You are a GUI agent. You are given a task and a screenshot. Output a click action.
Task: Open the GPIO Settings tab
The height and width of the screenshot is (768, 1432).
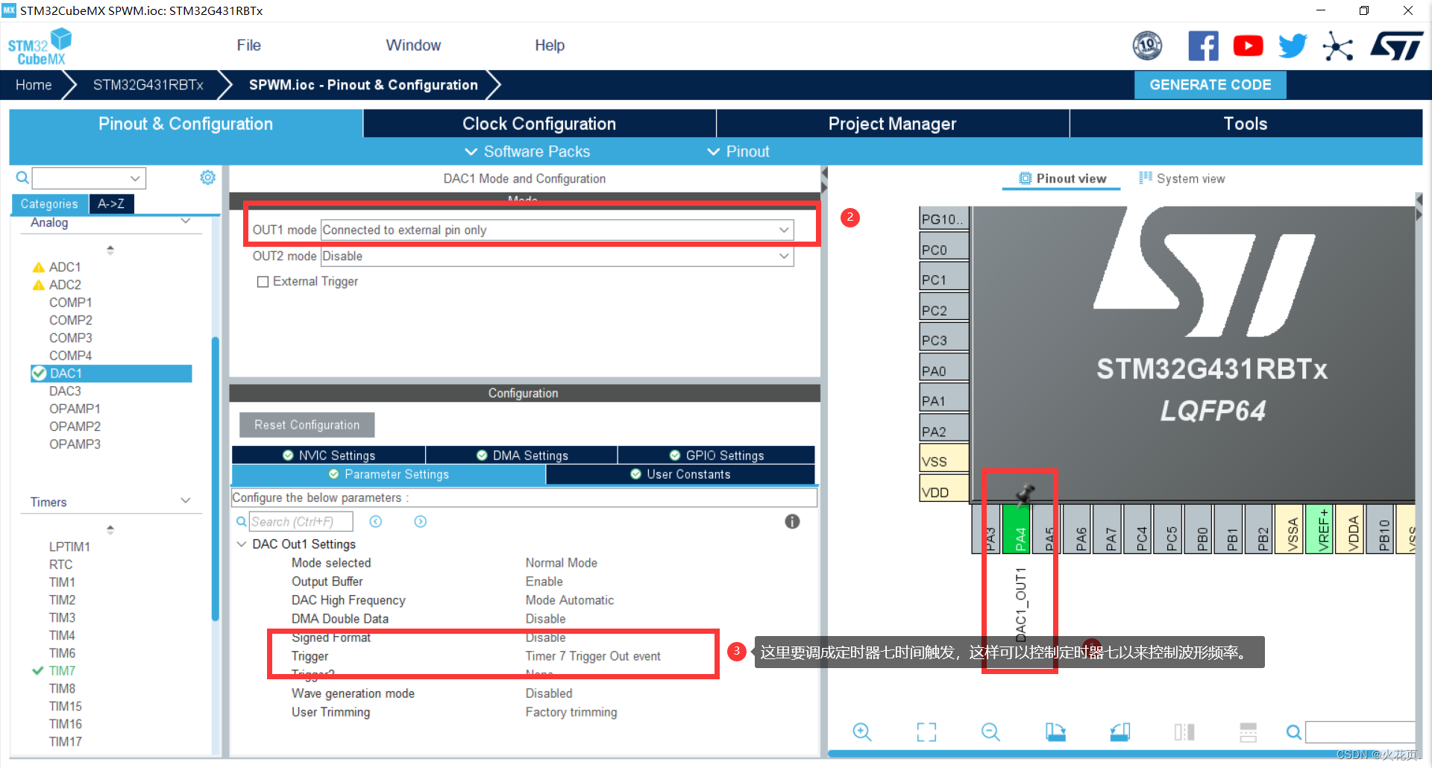(x=716, y=456)
